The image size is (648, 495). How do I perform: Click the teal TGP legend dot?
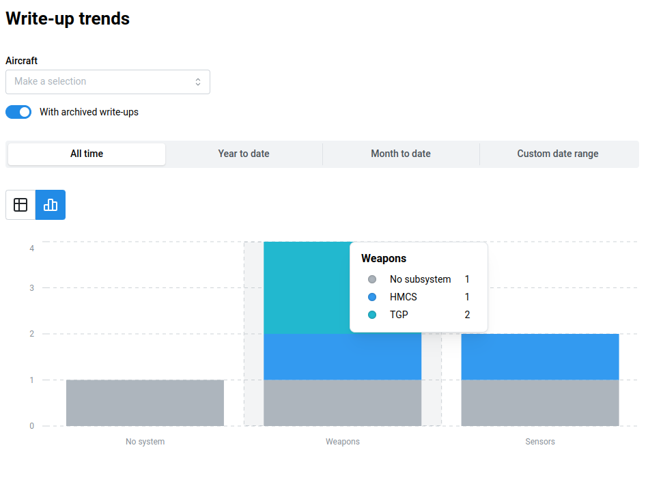(372, 315)
